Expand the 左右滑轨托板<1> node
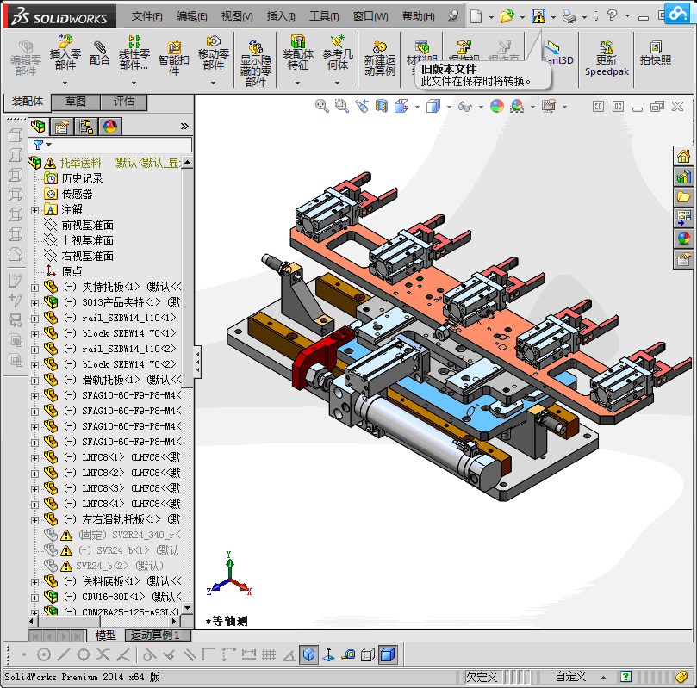 [34, 520]
